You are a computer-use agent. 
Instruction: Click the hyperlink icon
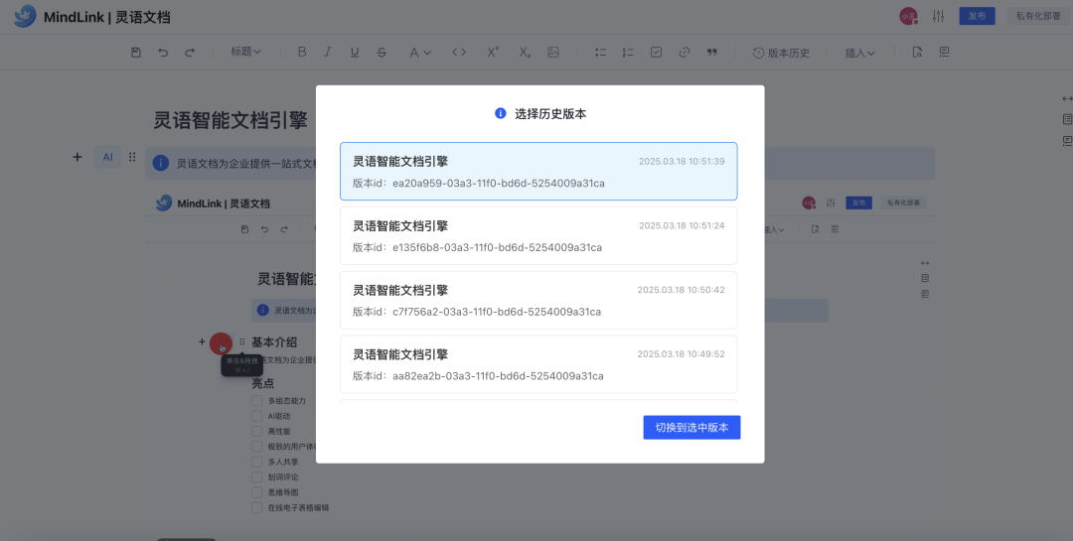point(684,52)
